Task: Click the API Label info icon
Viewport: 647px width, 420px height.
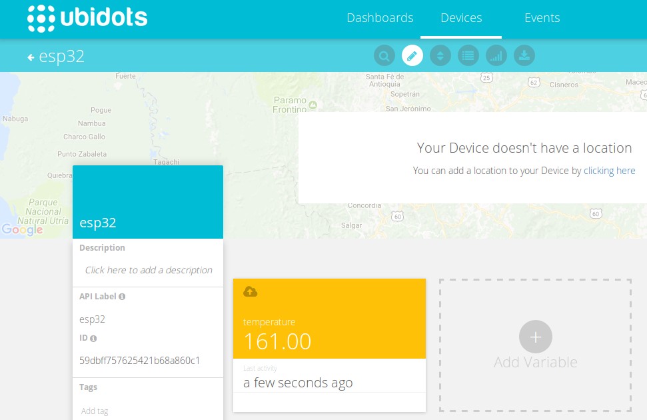Action: click(122, 297)
